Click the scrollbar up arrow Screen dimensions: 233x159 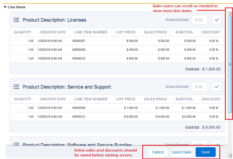230,14
